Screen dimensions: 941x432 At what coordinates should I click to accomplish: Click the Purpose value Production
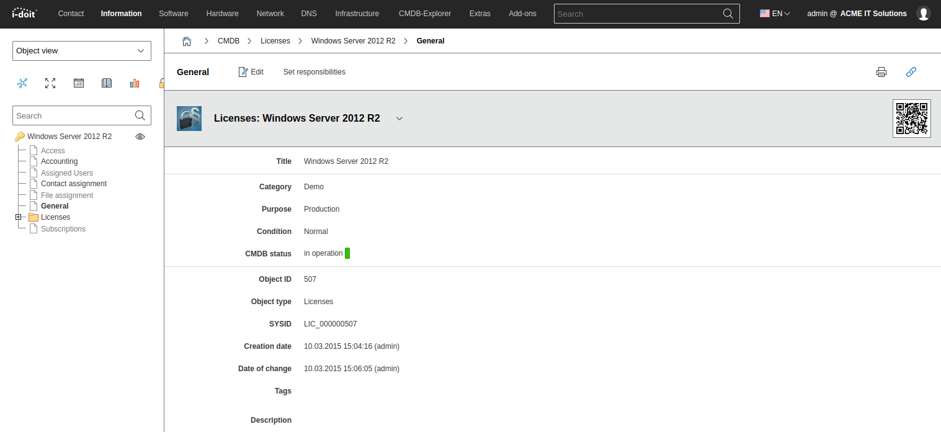click(321, 209)
